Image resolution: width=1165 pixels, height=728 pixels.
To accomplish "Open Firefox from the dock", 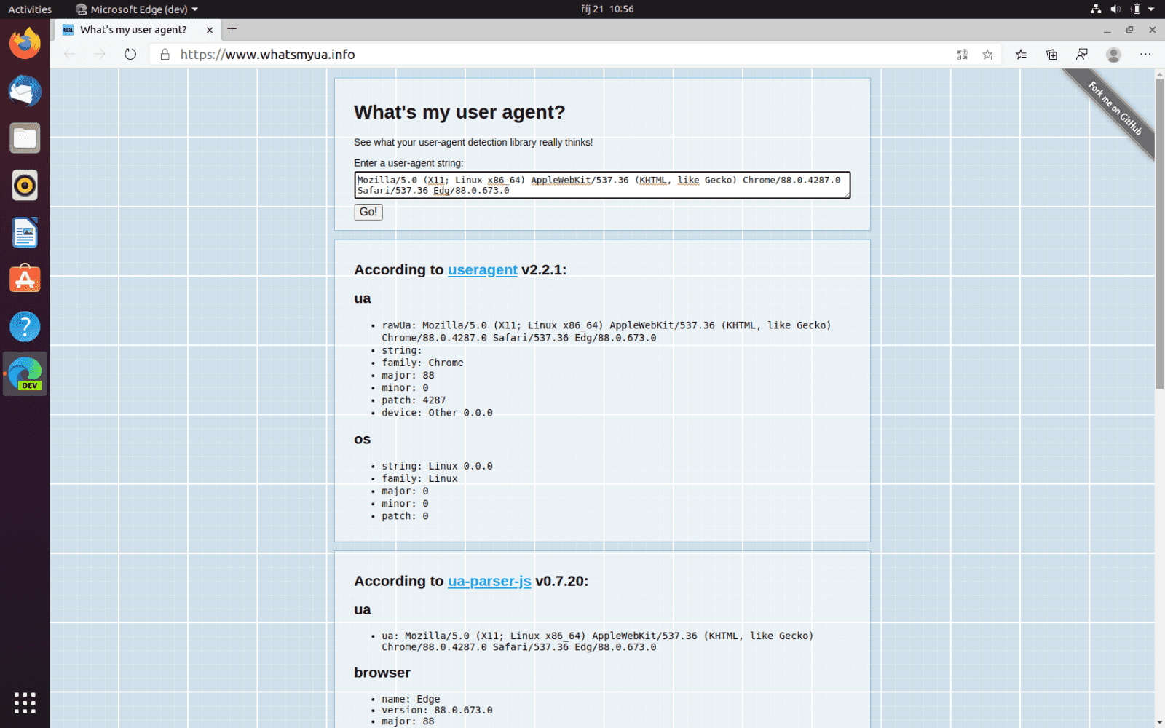I will tap(25, 44).
